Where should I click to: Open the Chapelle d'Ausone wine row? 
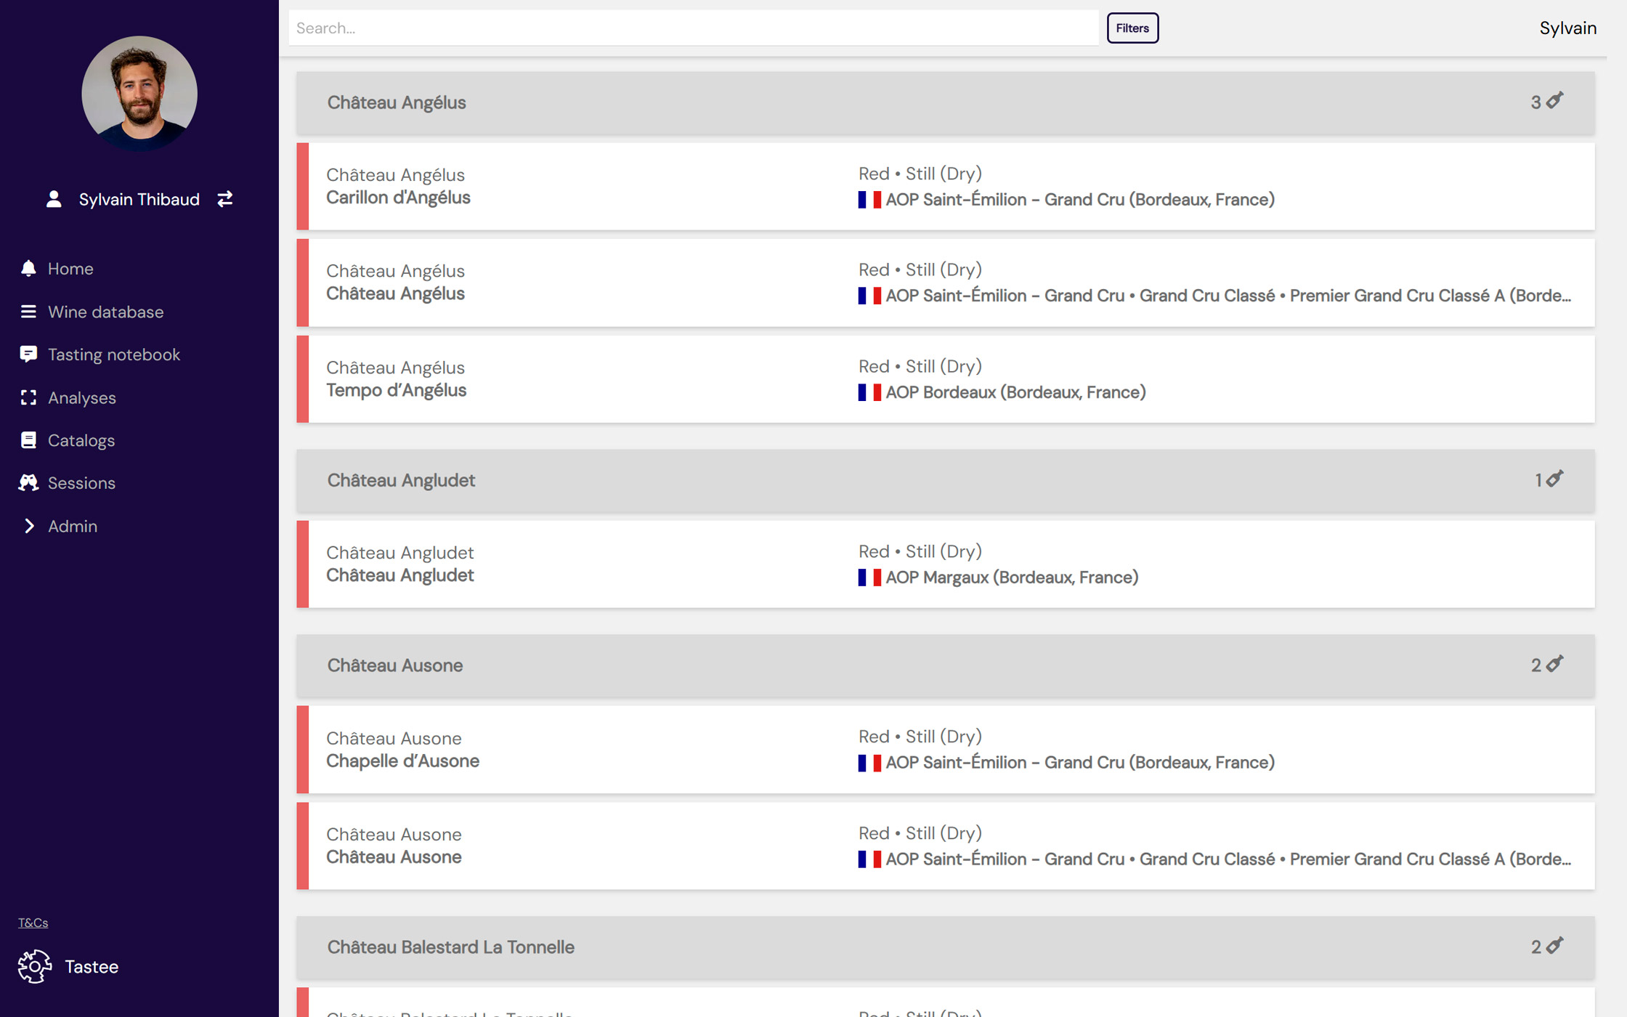point(945,750)
